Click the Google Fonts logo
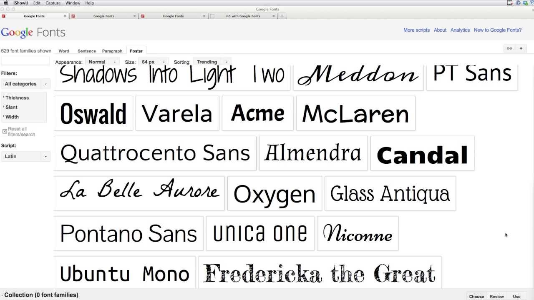The image size is (534, 300). 33,32
